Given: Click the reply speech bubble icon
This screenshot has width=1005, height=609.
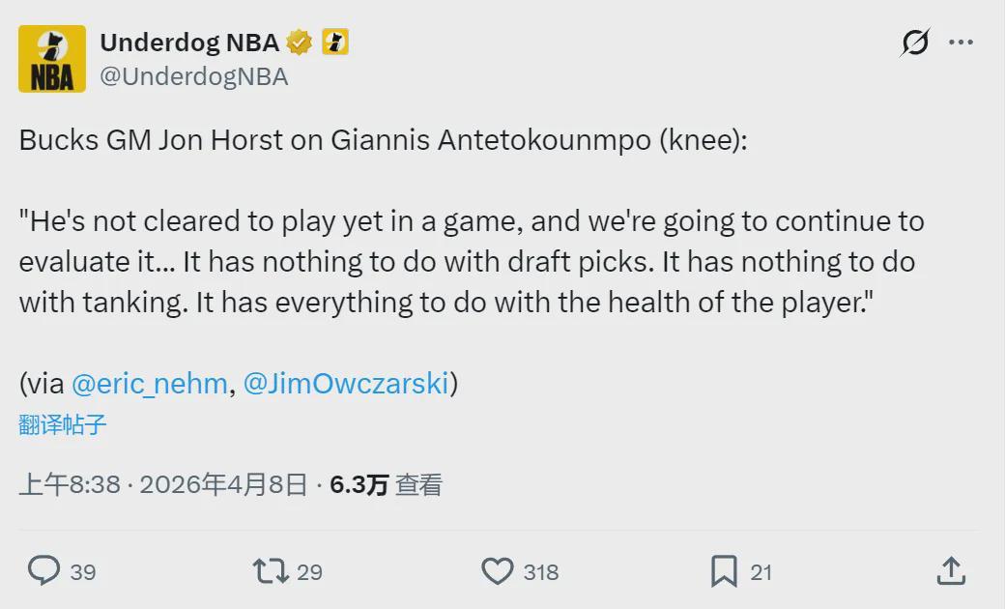Looking at the screenshot, I should click(x=43, y=571).
